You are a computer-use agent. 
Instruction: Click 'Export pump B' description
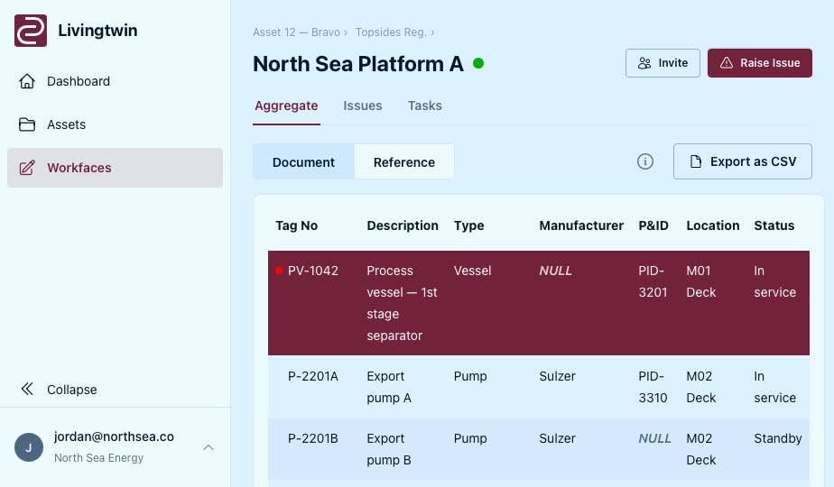[389, 449]
